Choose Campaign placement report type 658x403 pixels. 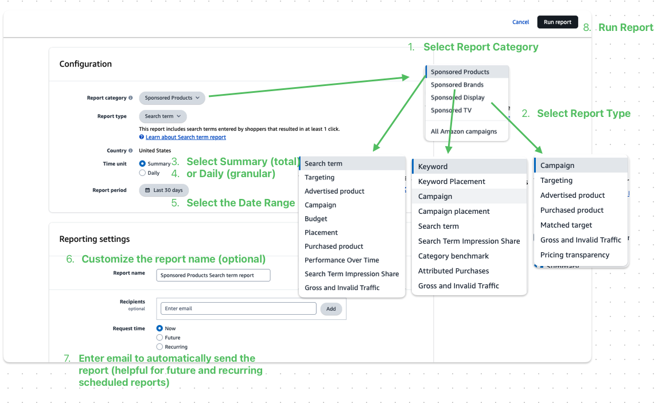click(470, 212)
